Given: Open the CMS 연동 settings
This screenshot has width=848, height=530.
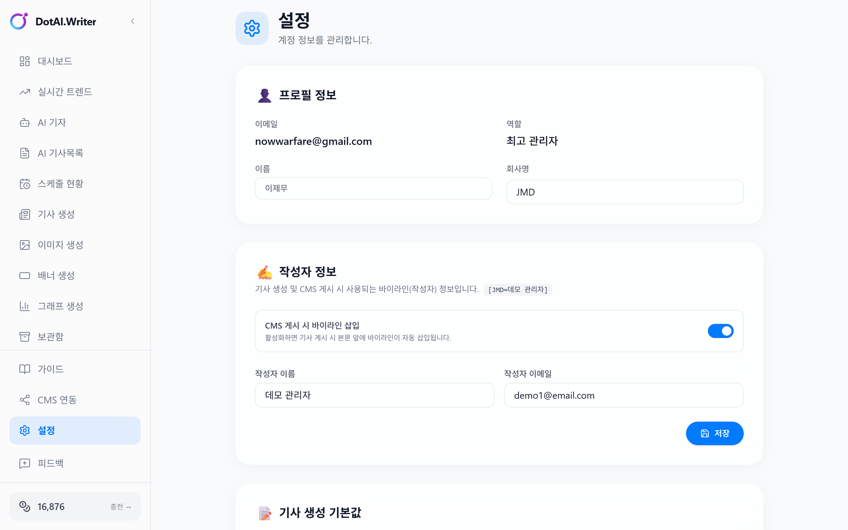Looking at the screenshot, I should tap(57, 400).
